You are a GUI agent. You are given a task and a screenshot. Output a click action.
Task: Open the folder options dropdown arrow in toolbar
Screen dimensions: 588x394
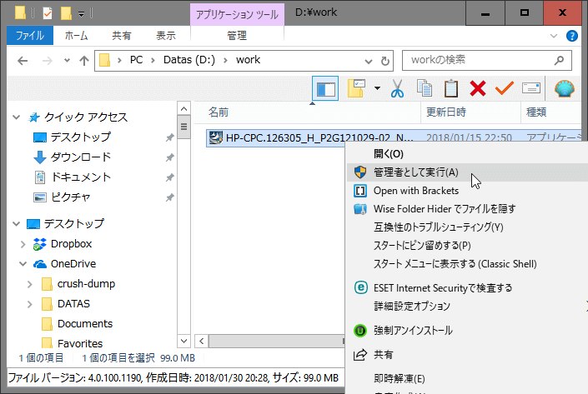(377, 88)
